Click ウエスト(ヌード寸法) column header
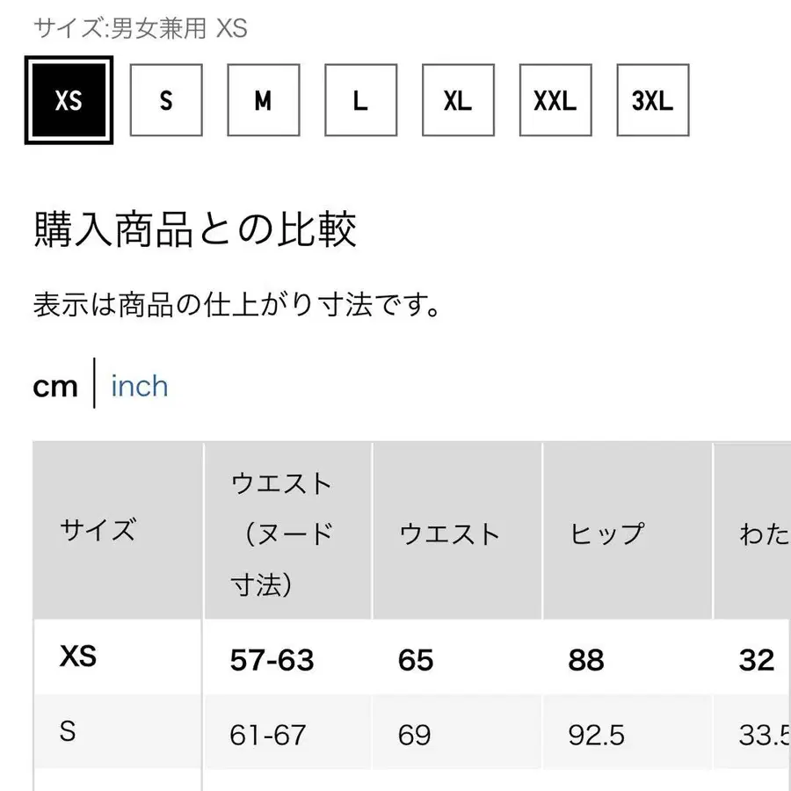 pos(282,533)
